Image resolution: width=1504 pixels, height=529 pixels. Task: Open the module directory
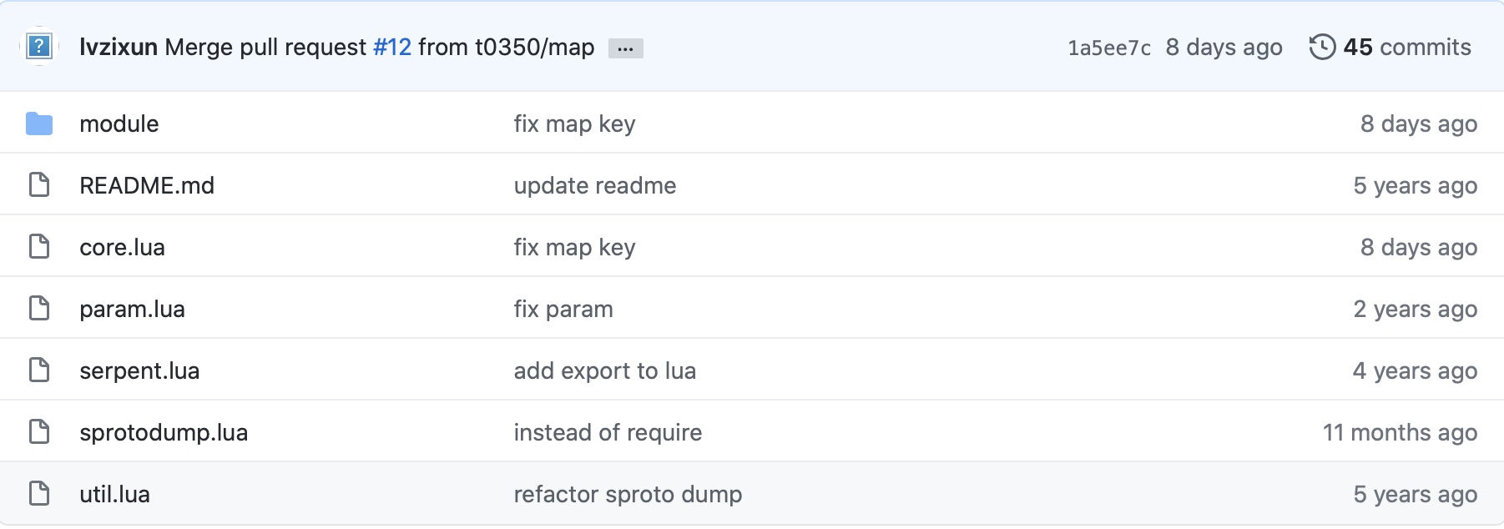tap(119, 123)
